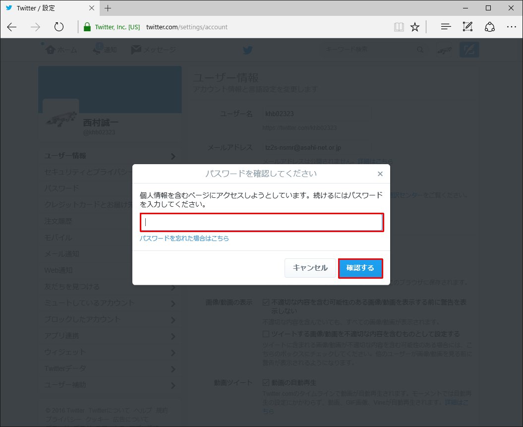Screen dimensions: 523x427
Task: Click the メールアドレス field
Action: click(316, 147)
